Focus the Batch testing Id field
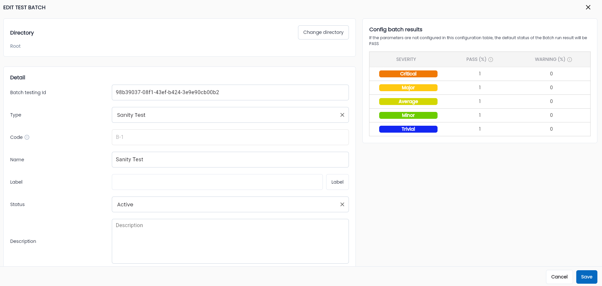 [x=230, y=92]
